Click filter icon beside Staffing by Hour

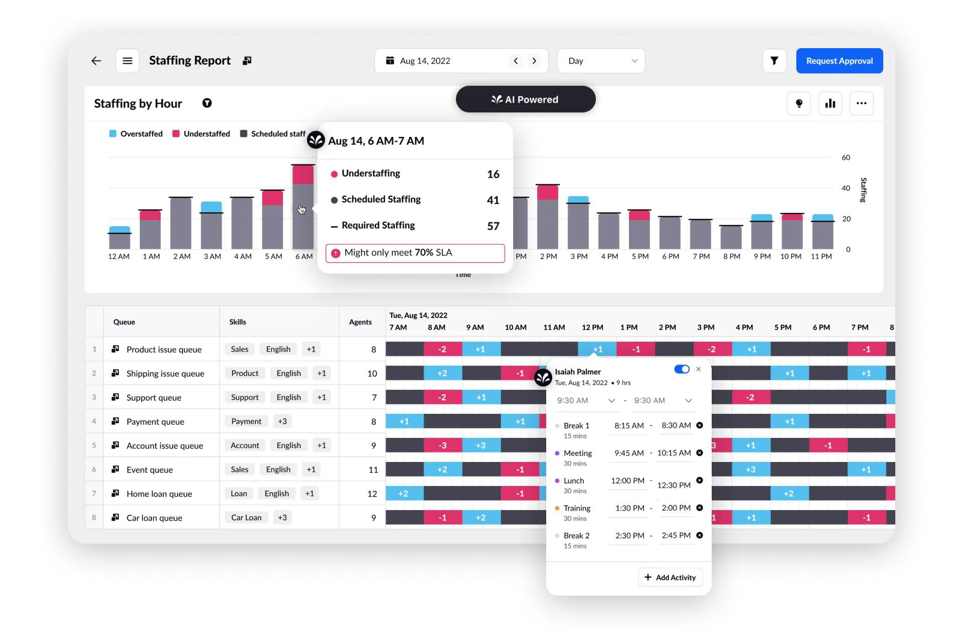click(x=207, y=103)
